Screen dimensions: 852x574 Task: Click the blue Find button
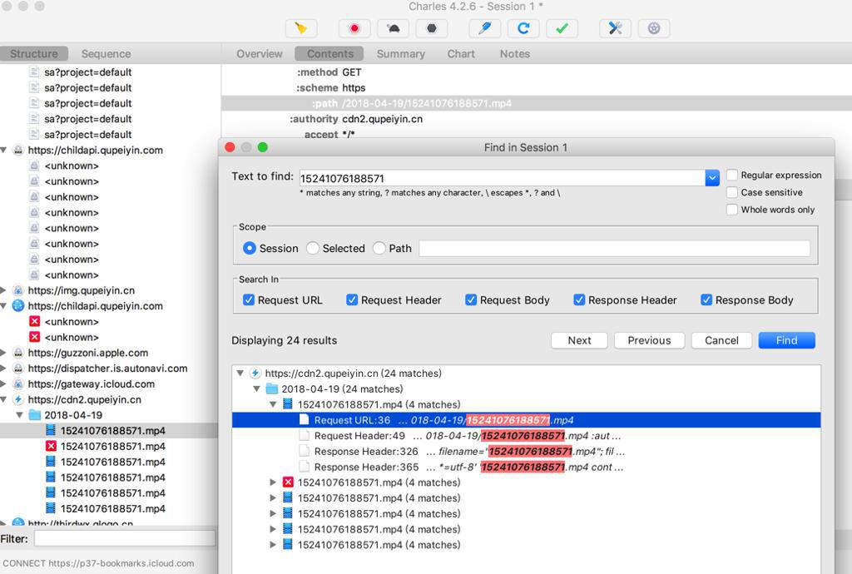pyautogui.click(x=787, y=340)
